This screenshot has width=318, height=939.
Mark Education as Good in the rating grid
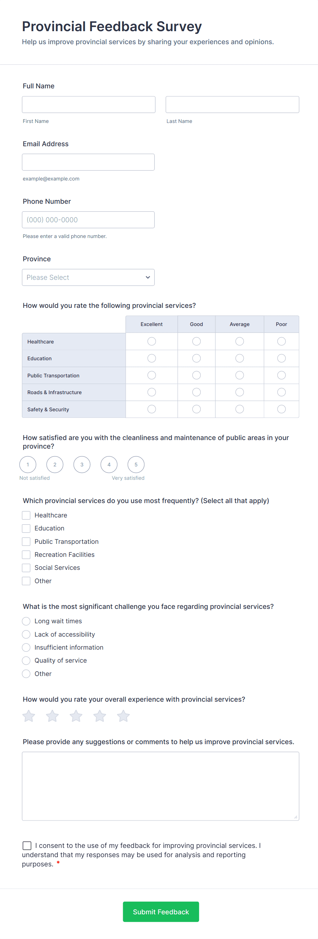coord(196,358)
